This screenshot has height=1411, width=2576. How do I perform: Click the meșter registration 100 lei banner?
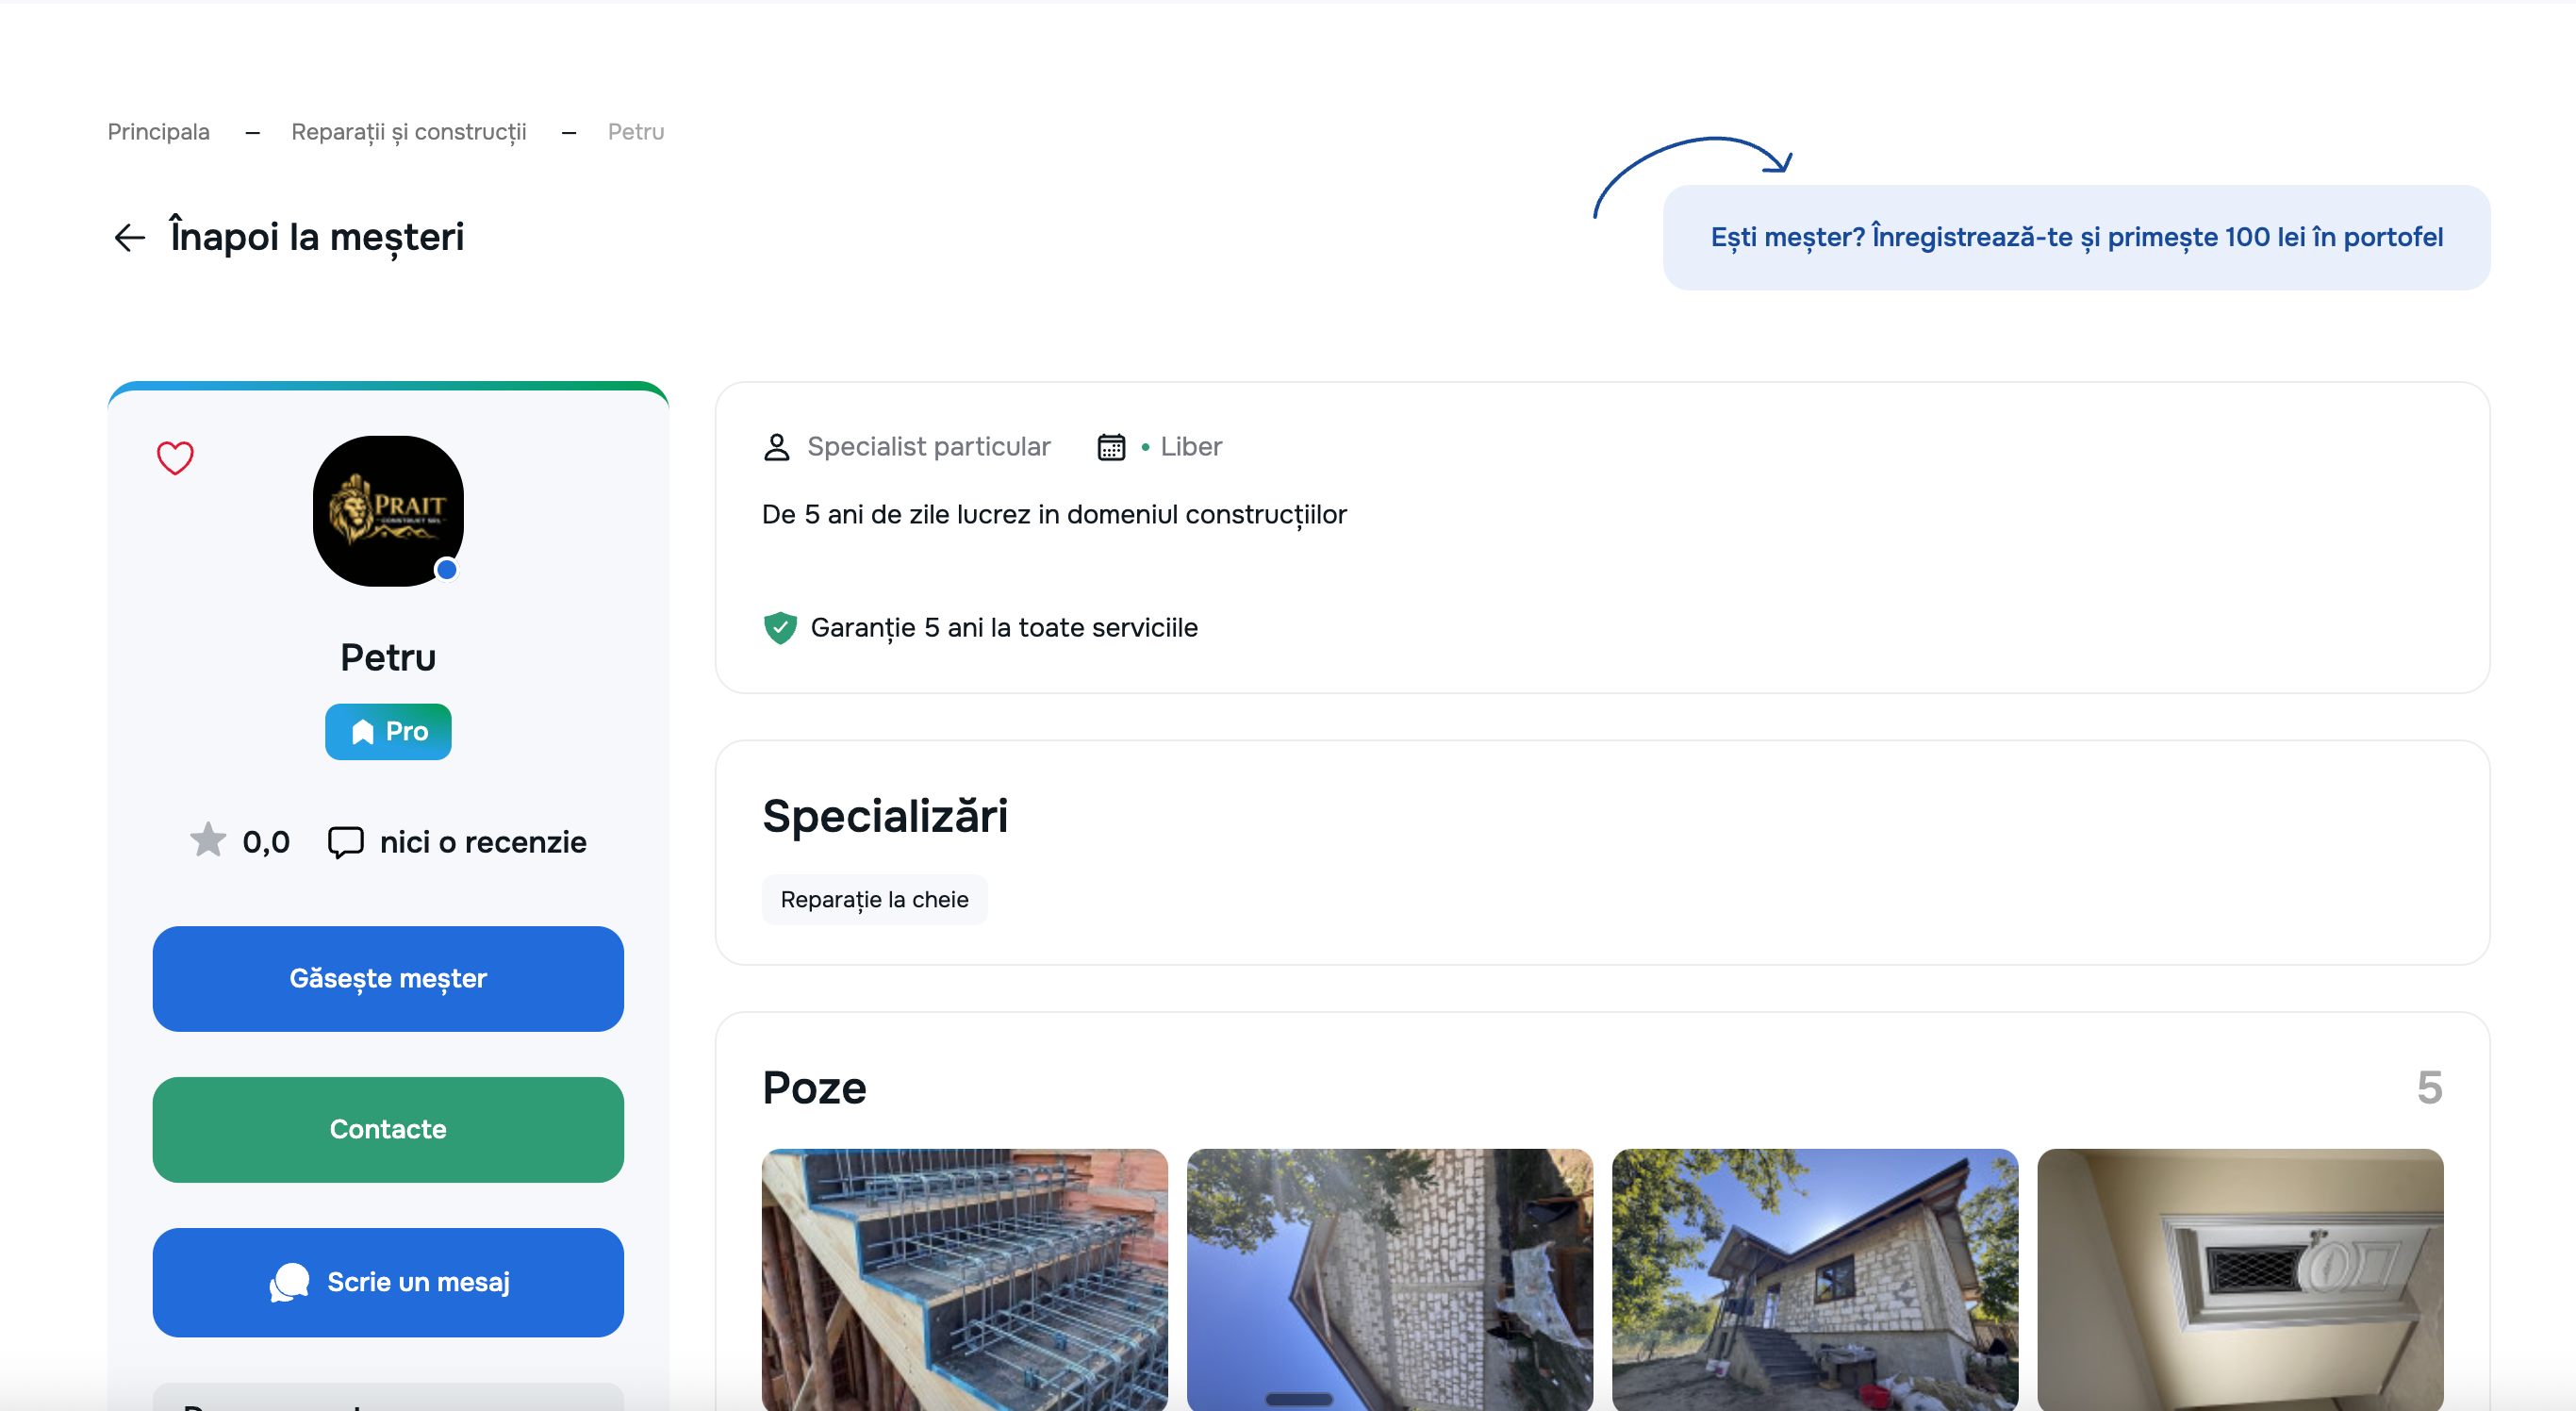pos(2076,238)
